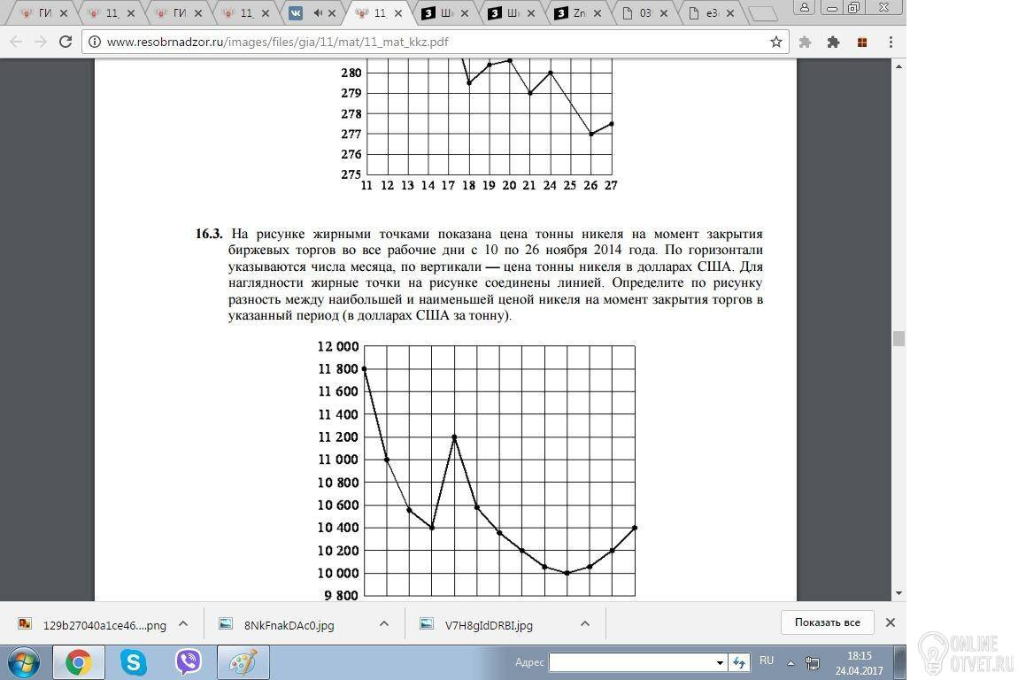Click the RU language indicator
Screen dimensions: 1018x680
(767, 661)
